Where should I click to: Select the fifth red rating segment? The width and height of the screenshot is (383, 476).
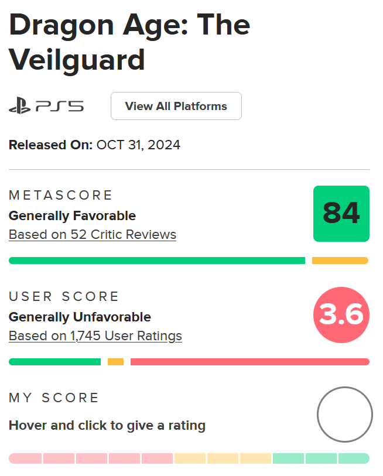pos(157,458)
